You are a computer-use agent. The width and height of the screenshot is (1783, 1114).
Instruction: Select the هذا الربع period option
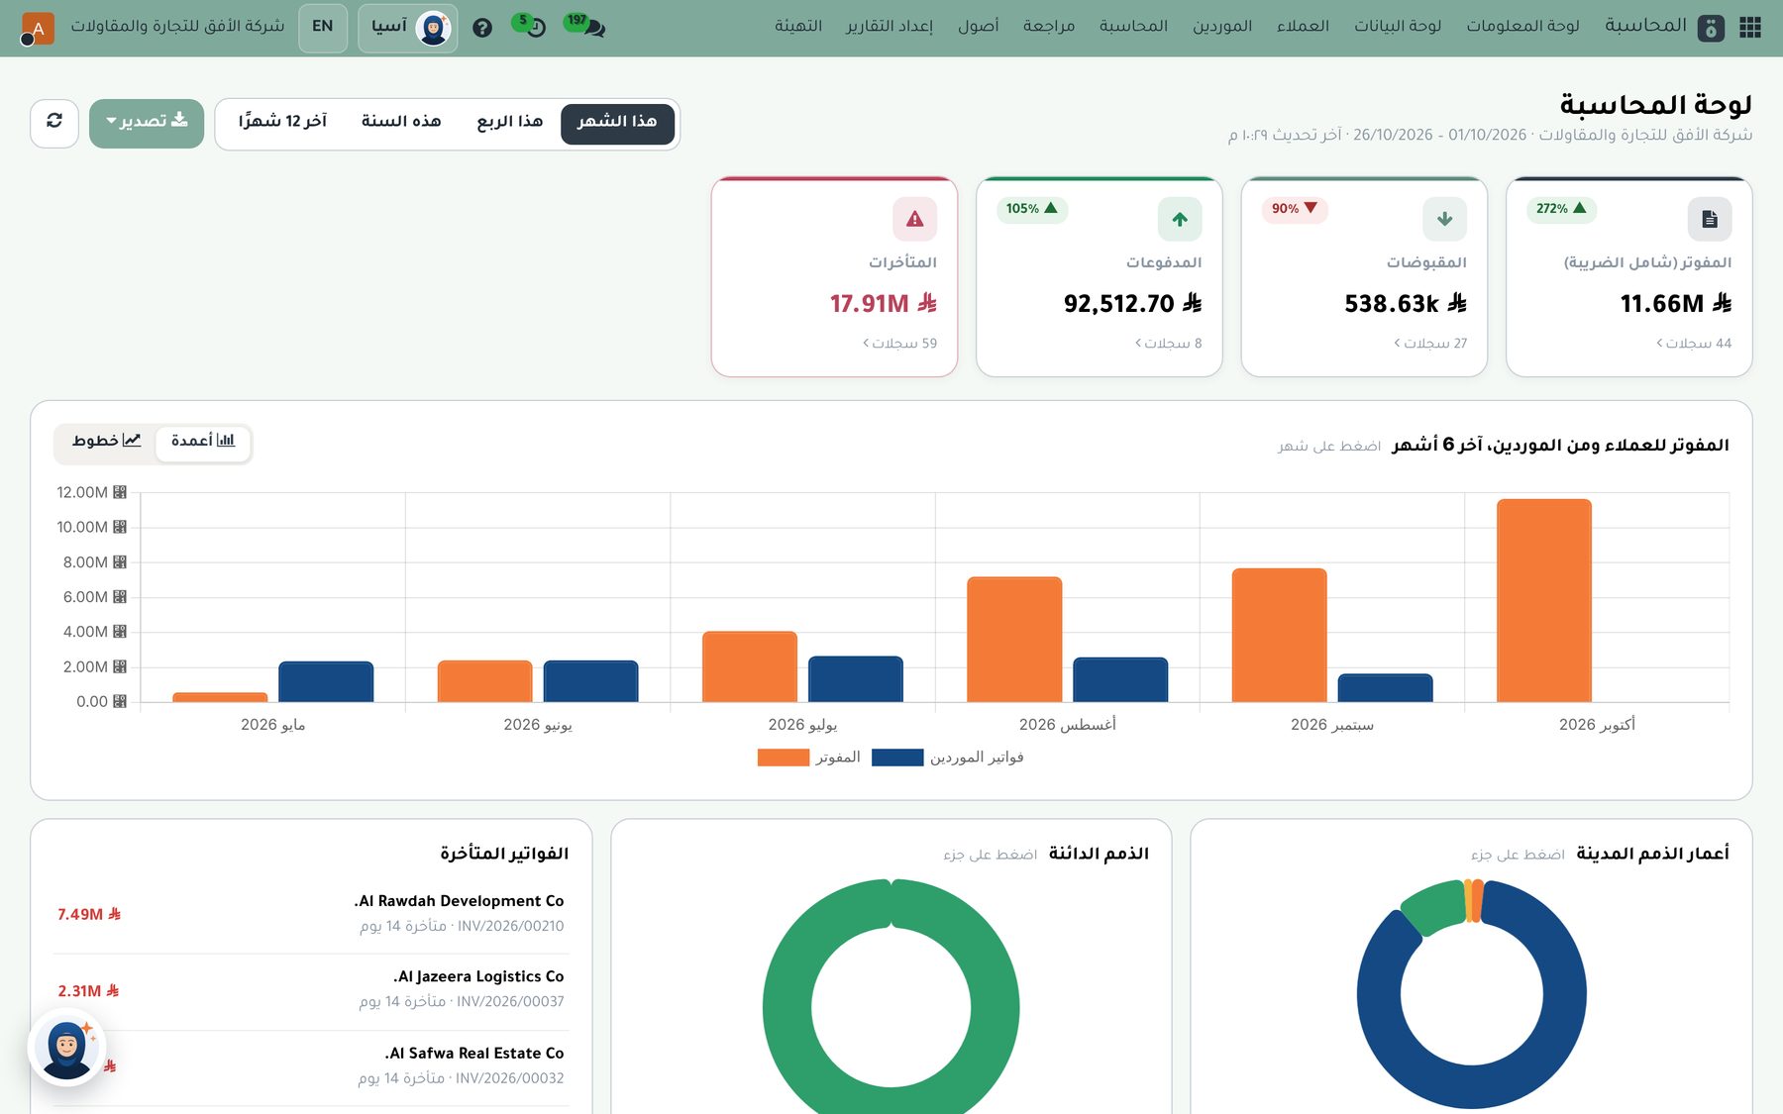[x=509, y=122]
